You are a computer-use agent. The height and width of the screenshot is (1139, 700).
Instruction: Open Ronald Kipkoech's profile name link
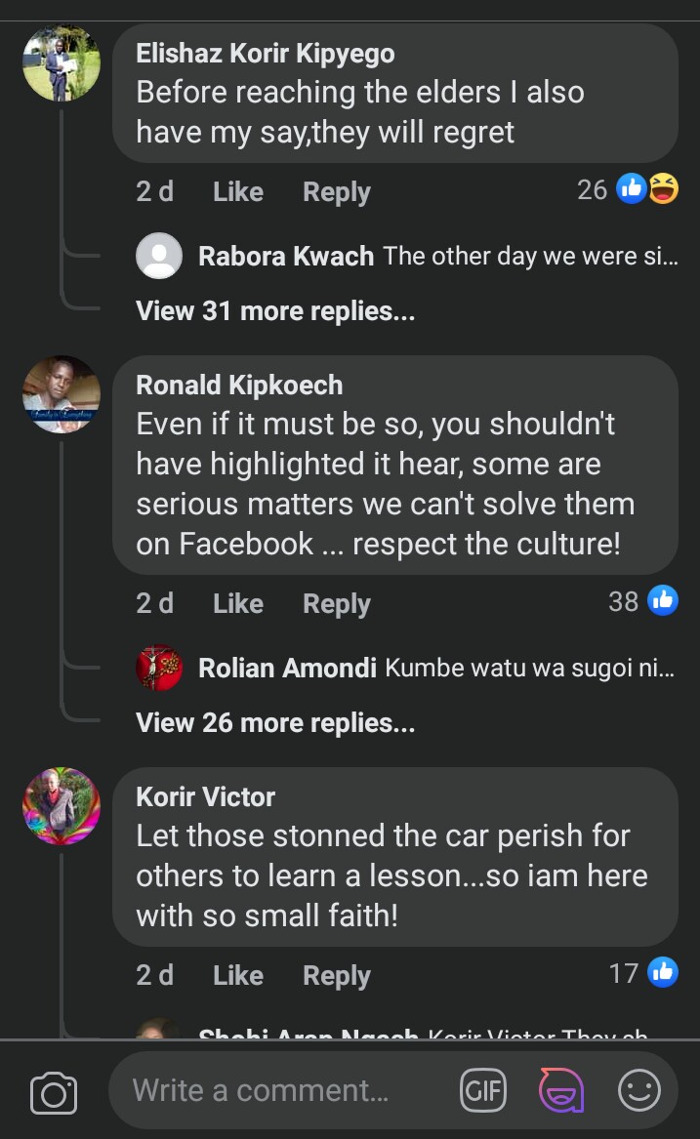pos(239,385)
